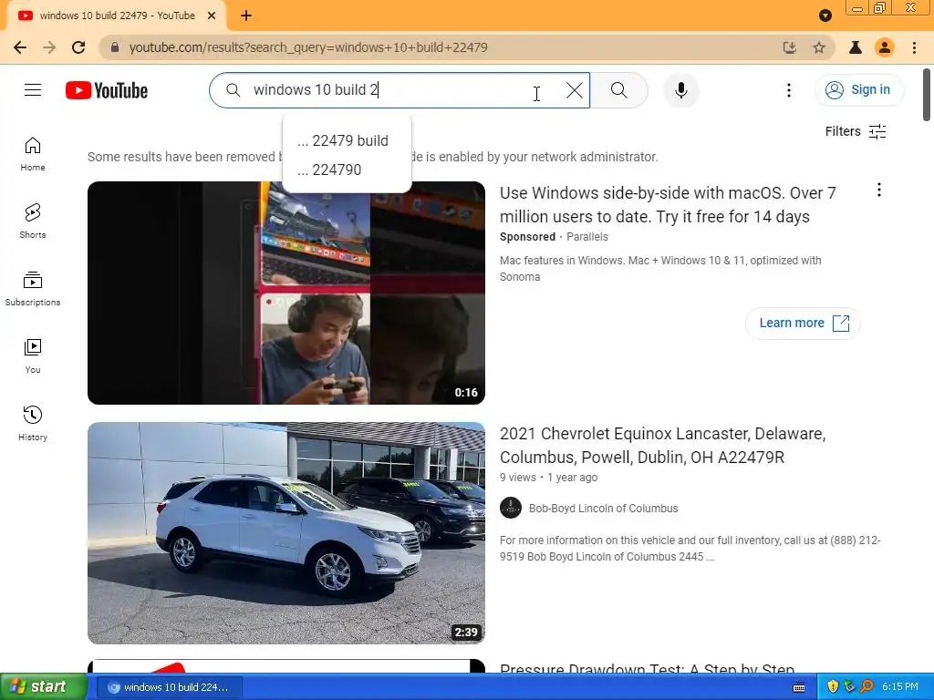Image resolution: width=934 pixels, height=700 pixels.
Task: Bookmark this page with star
Action: click(x=819, y=47)
